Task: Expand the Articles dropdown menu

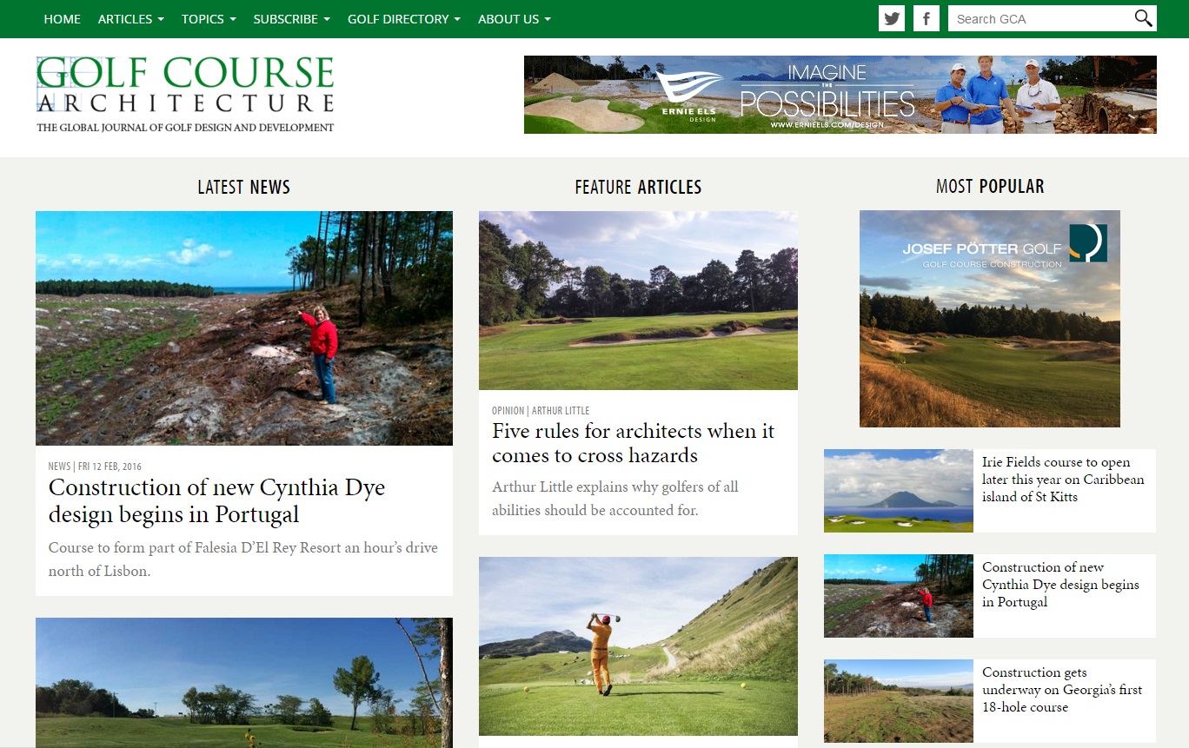Action: (131, 19)
